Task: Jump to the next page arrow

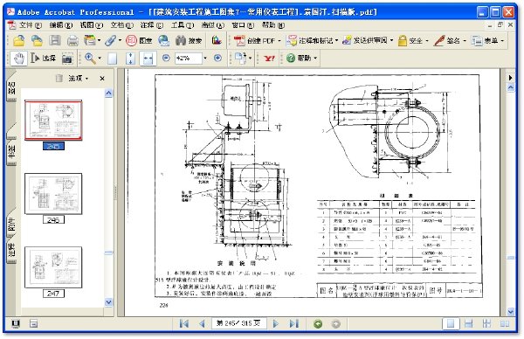Action: [x=276, y=323]
